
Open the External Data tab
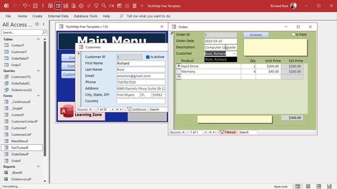coord(58,16)
